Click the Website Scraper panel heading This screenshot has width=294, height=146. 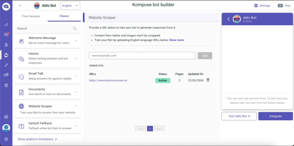pyautogui.click(x=102, y=17)
